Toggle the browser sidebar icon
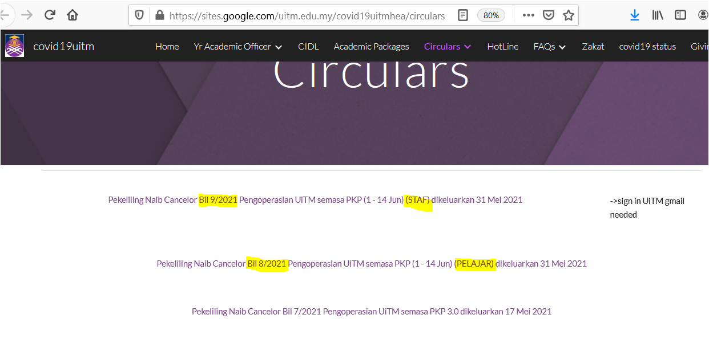The image size is (709, 343). click(680, 15)
